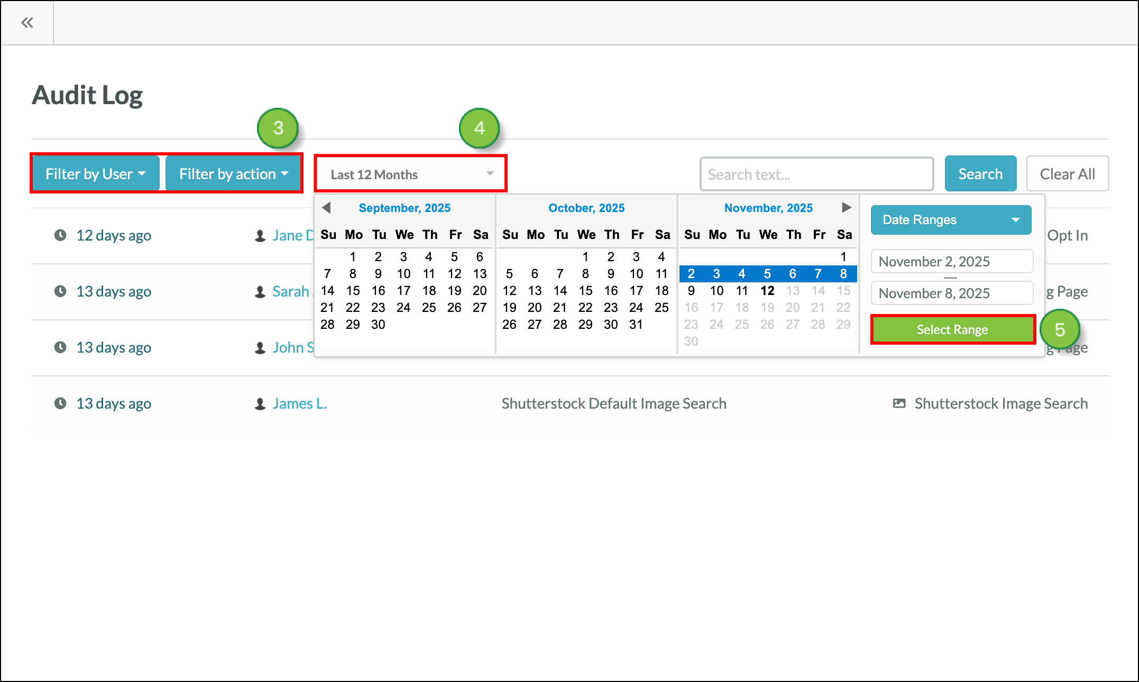Open James L. user link
The width and height of the screenshot is (1139, 682).
(x=299, y=403)
